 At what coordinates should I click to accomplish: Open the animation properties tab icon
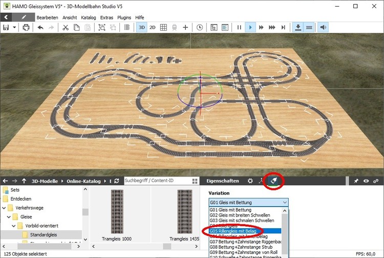[261, 181]
